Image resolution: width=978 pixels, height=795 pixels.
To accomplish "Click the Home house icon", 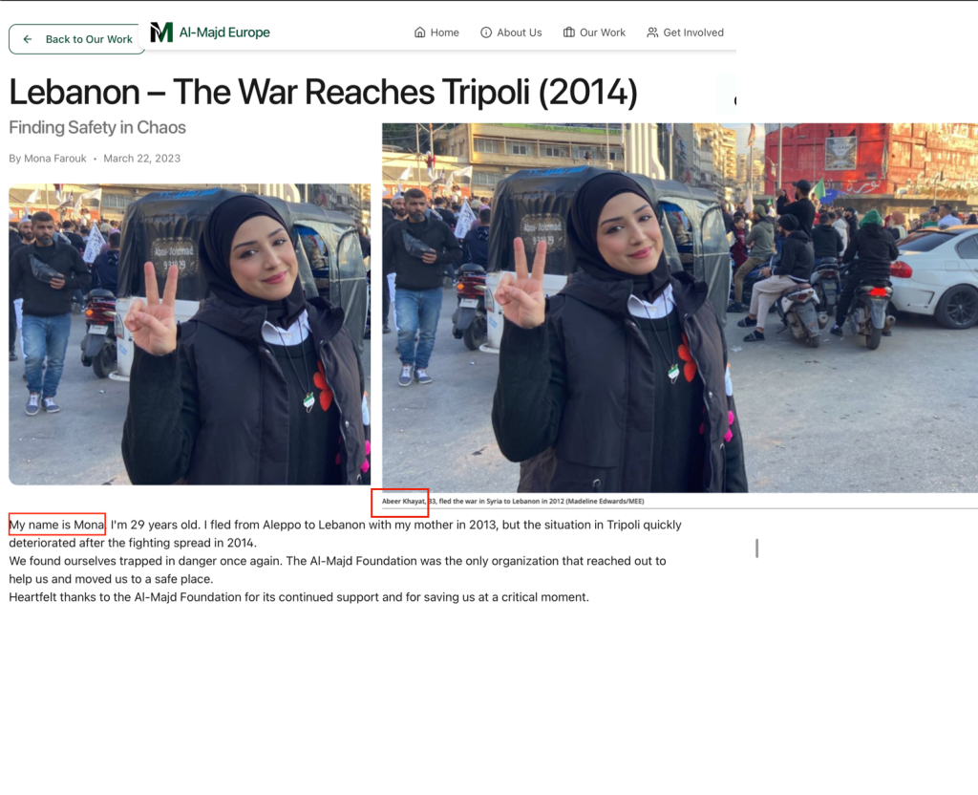I will point(419,32).
